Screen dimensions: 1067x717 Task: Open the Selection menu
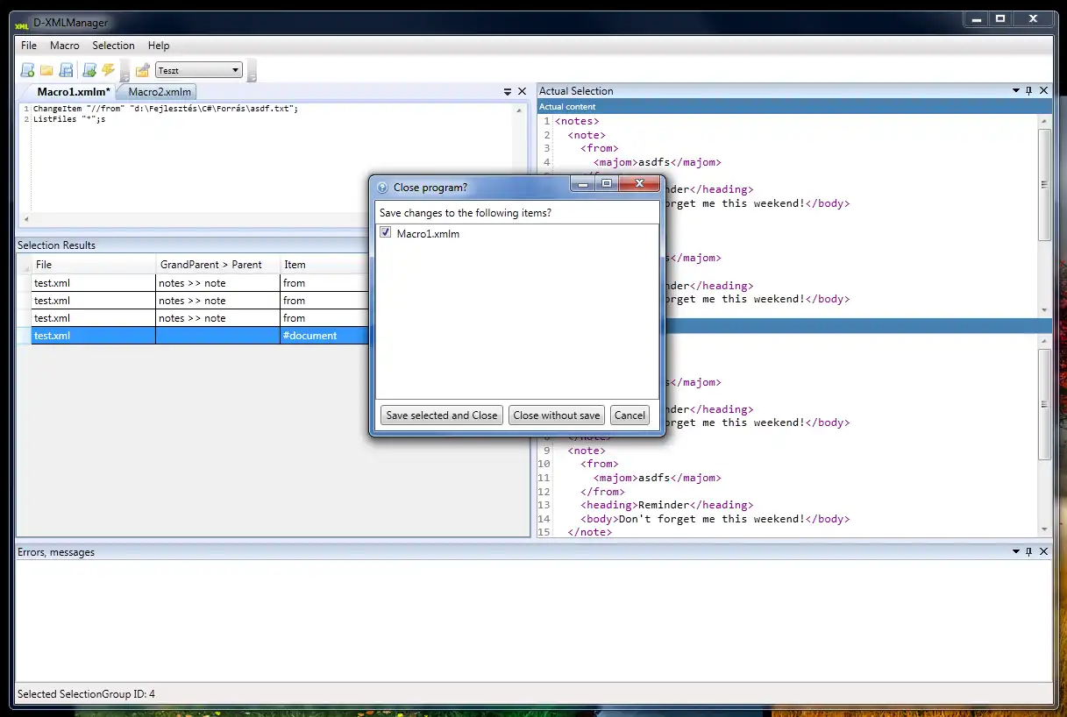pyautogui.click(x=113, y=46)
